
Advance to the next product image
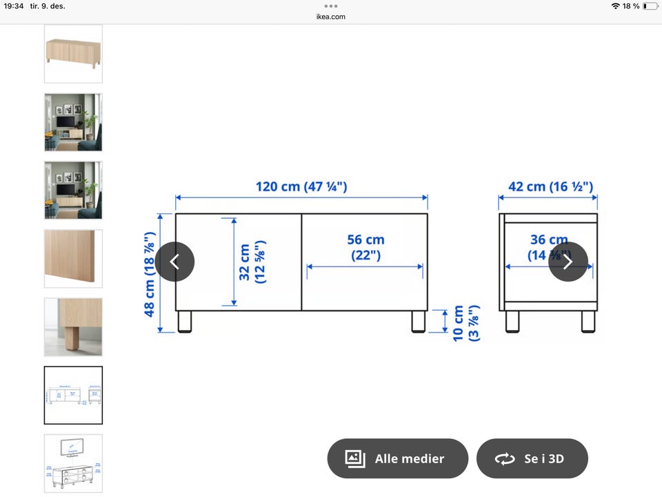[x=568, y=262]
